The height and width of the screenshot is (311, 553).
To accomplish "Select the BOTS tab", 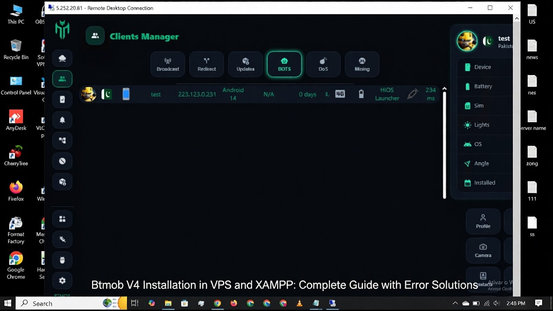I will click(284, 64).
